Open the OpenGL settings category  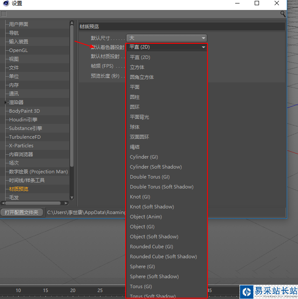tap(18, 50)
